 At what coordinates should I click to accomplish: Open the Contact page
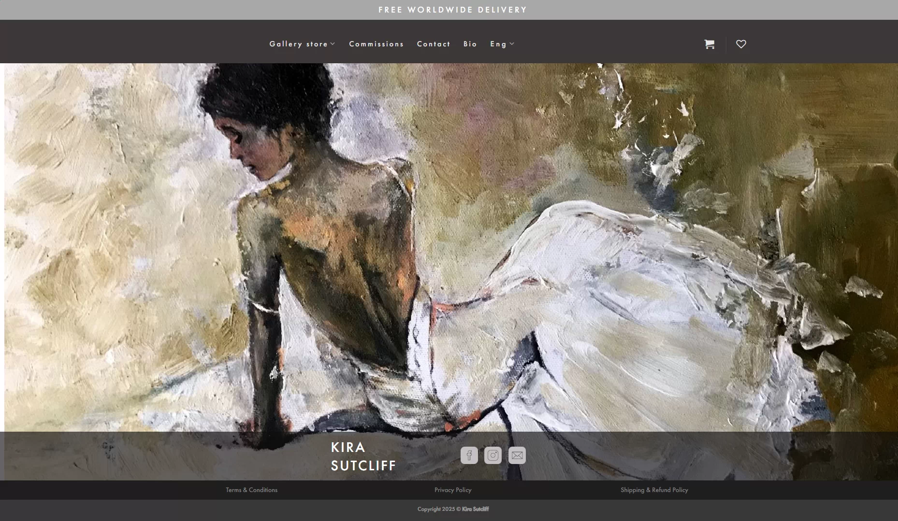click(434, 44)
